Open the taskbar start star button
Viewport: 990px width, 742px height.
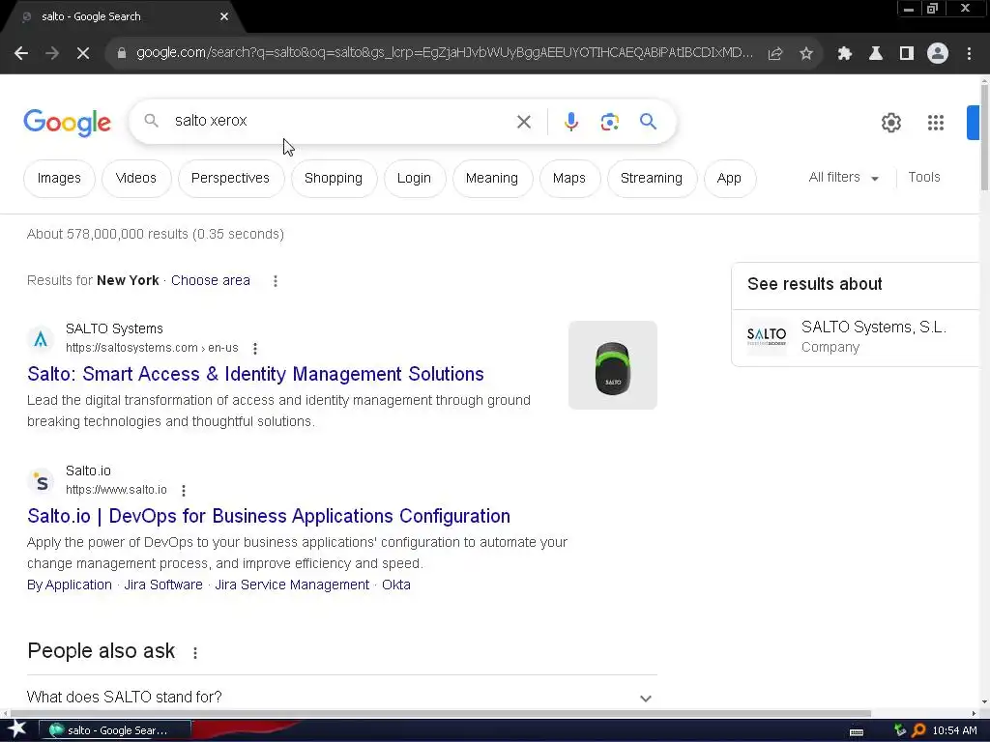point(17,730)
